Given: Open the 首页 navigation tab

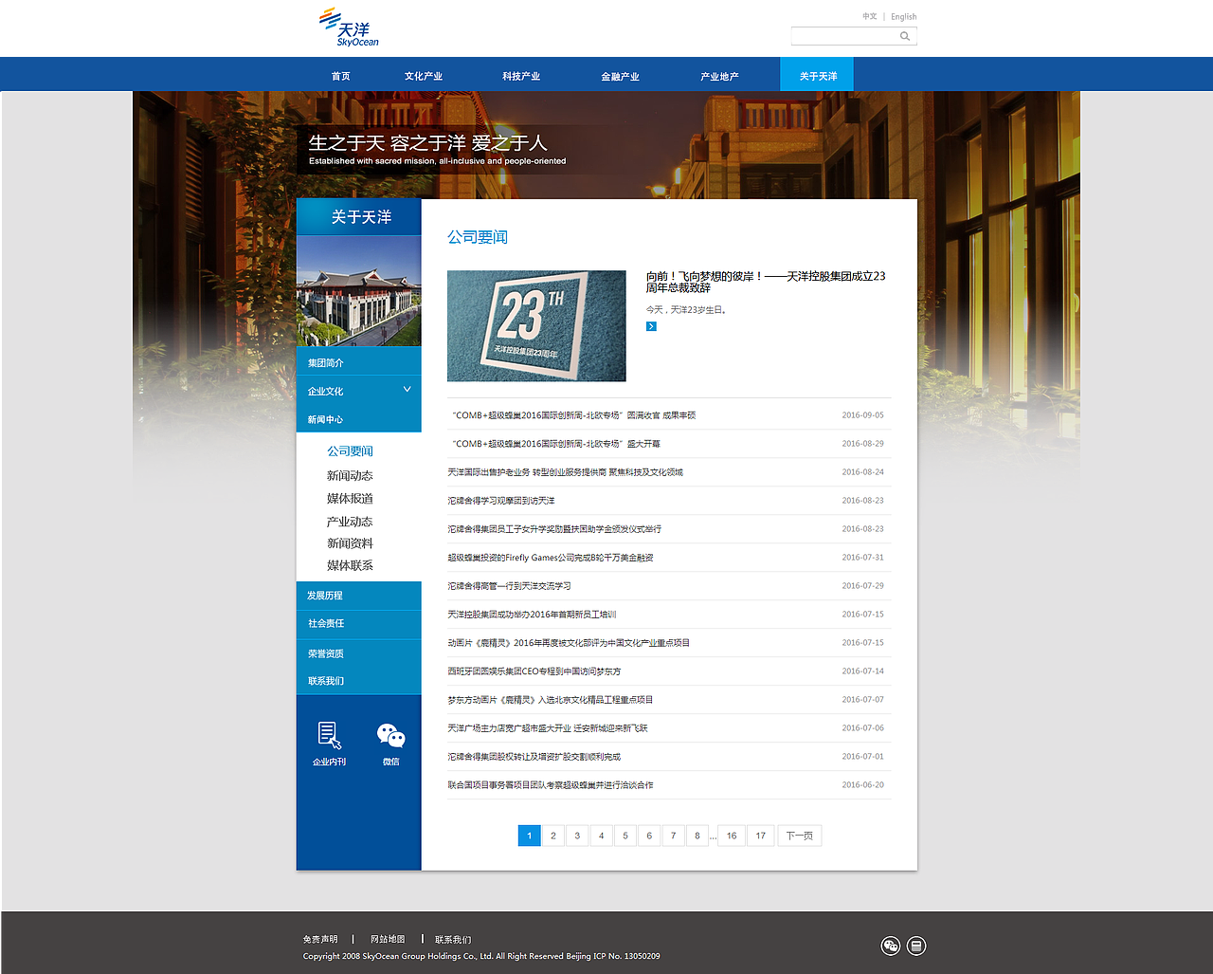Looking at the screenshot, I should click(340, 76).
